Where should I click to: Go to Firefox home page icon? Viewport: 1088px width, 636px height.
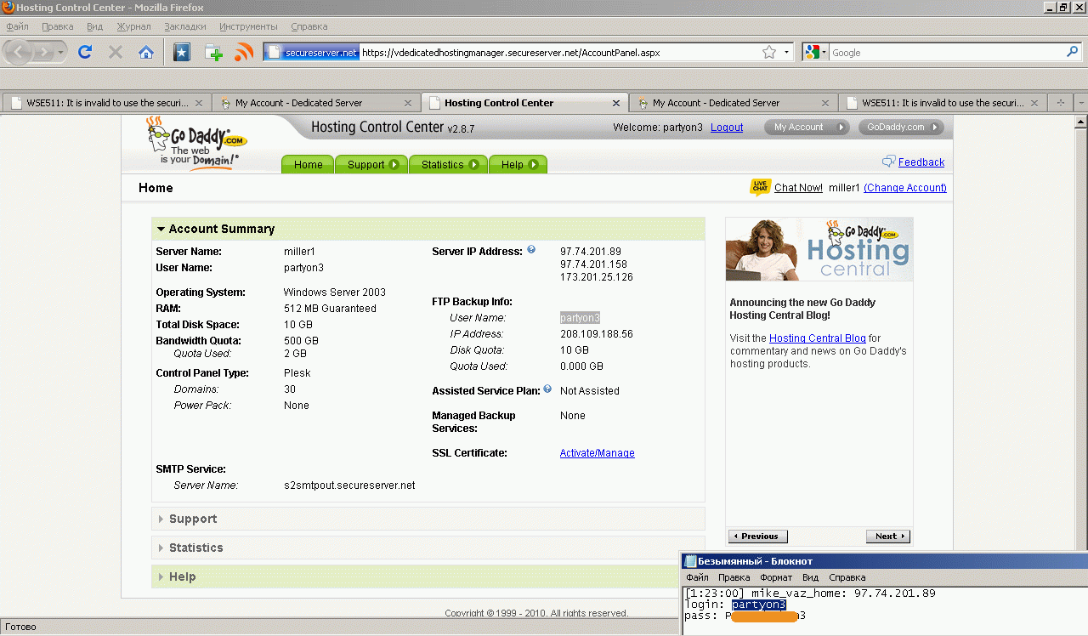point(146,52)
